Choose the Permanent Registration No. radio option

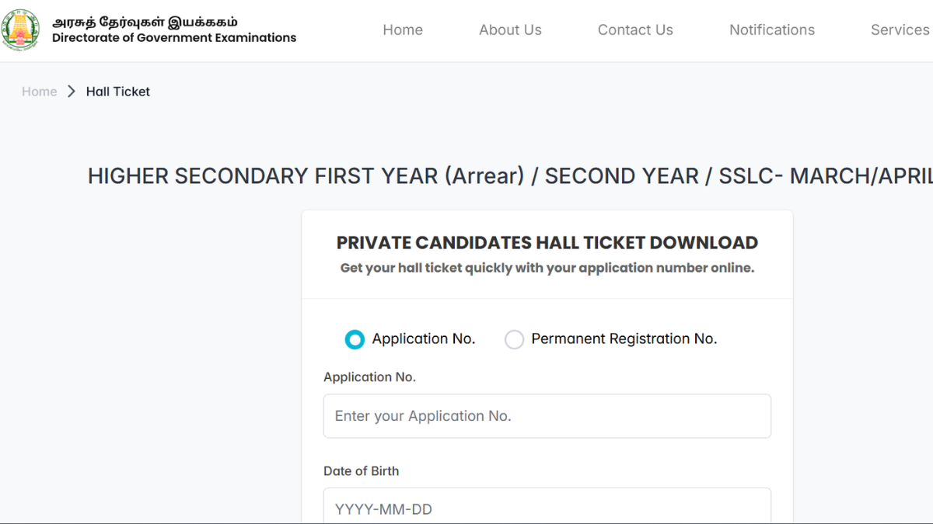514,339
